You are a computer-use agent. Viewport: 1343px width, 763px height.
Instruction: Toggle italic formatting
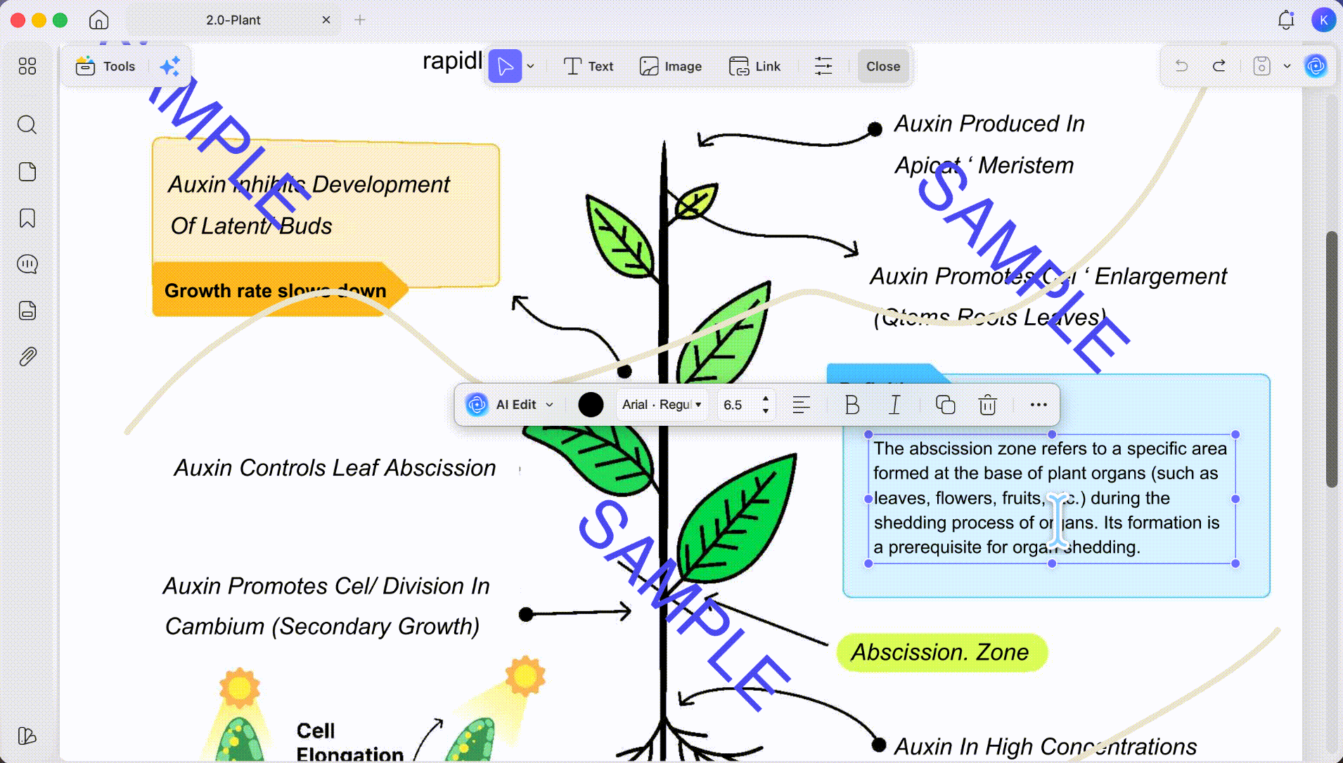[894, 405]
